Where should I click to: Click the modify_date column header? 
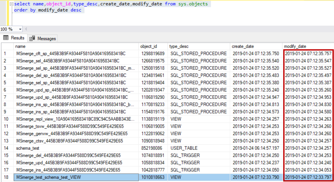coord(308,46)
